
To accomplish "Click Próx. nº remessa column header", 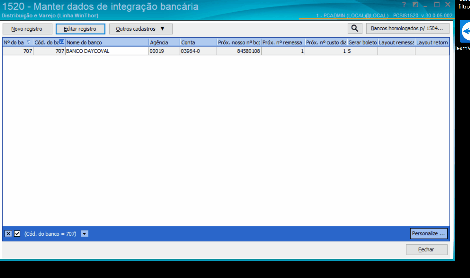I will click(283, 42).
